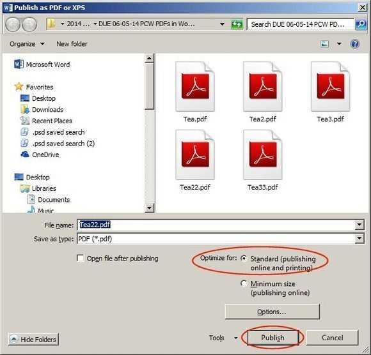Expand the File name dropdown arrow

pyautogui.click(x=359, y=225)
